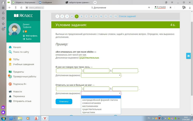Viewport: 193px width, 121px height.
Task: Click the Начало home icon
Action: tap(10, 47)
